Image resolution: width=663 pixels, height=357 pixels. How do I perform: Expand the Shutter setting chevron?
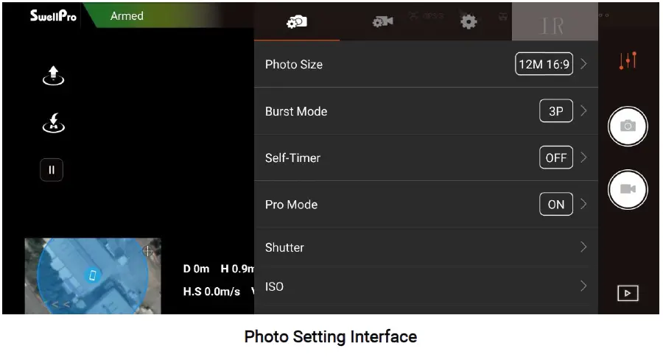point(583,247)
